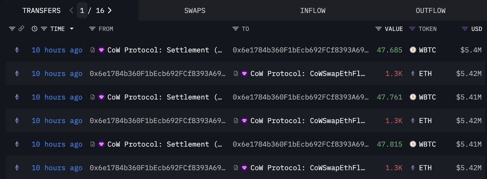Screen dimensions: 487x179
Task: Switch to the INFLOW tab
Action: click(x=312, y=11)
